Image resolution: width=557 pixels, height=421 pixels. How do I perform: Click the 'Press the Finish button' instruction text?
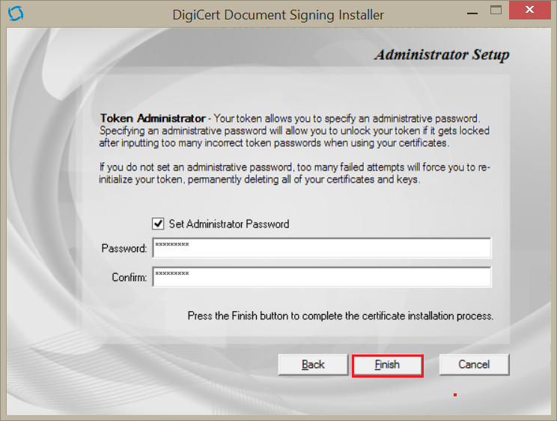click(340, 316)
